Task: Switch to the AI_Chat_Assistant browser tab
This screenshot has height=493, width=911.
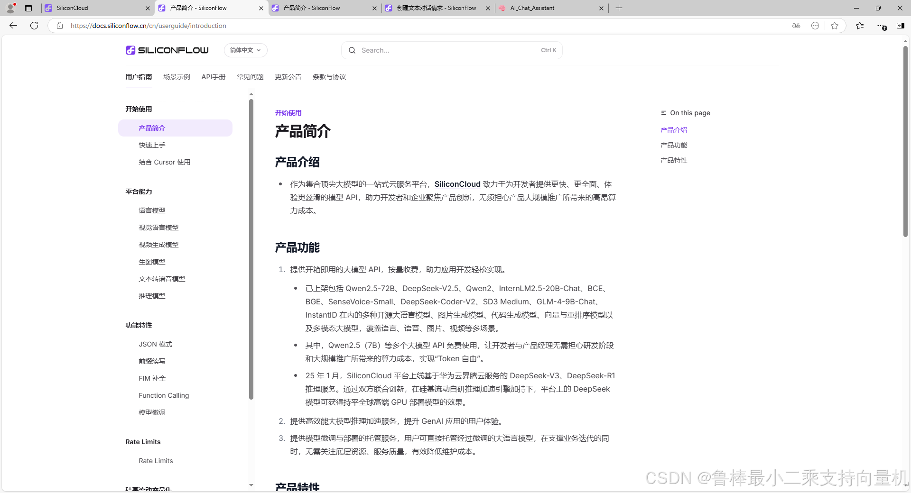Action: tap(551, 8)
